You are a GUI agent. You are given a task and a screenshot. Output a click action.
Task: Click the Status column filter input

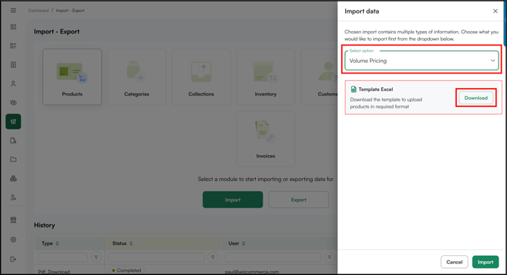click(157, 258)
